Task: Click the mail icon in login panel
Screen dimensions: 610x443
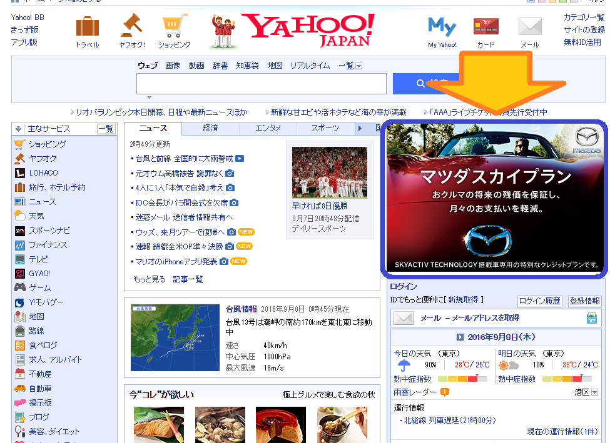Action: click(404, 318)
